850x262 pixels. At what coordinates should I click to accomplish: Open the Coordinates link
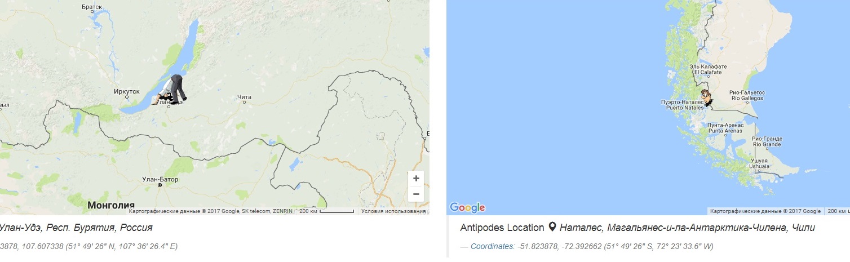[x=492, y=246]
